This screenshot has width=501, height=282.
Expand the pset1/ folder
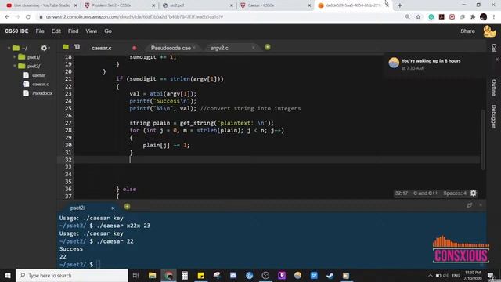(14, 57)
